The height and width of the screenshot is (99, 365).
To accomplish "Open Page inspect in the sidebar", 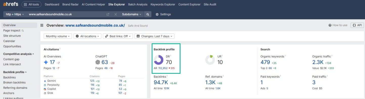I will click(13, 31).
